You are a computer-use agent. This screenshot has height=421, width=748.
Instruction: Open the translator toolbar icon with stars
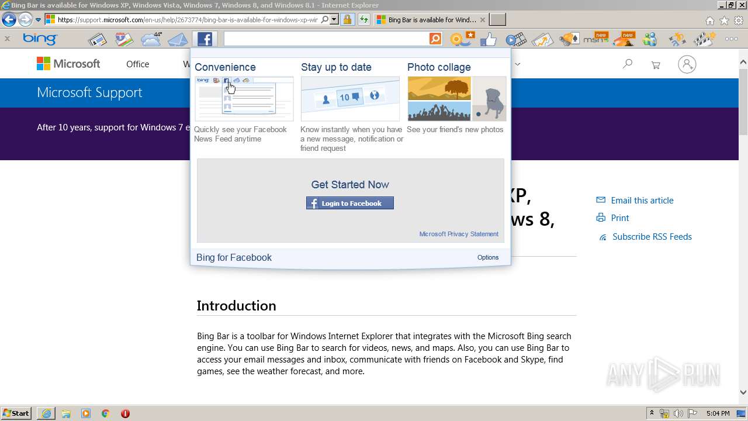tap(677, 39)
